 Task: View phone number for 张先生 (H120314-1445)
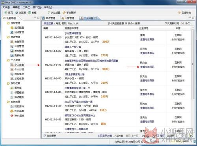coord(147,81)
